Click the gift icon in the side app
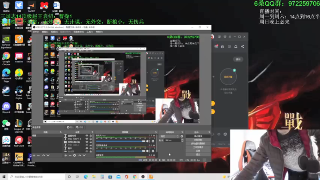The width and height of the screenshot is (320, 180). 216,46
